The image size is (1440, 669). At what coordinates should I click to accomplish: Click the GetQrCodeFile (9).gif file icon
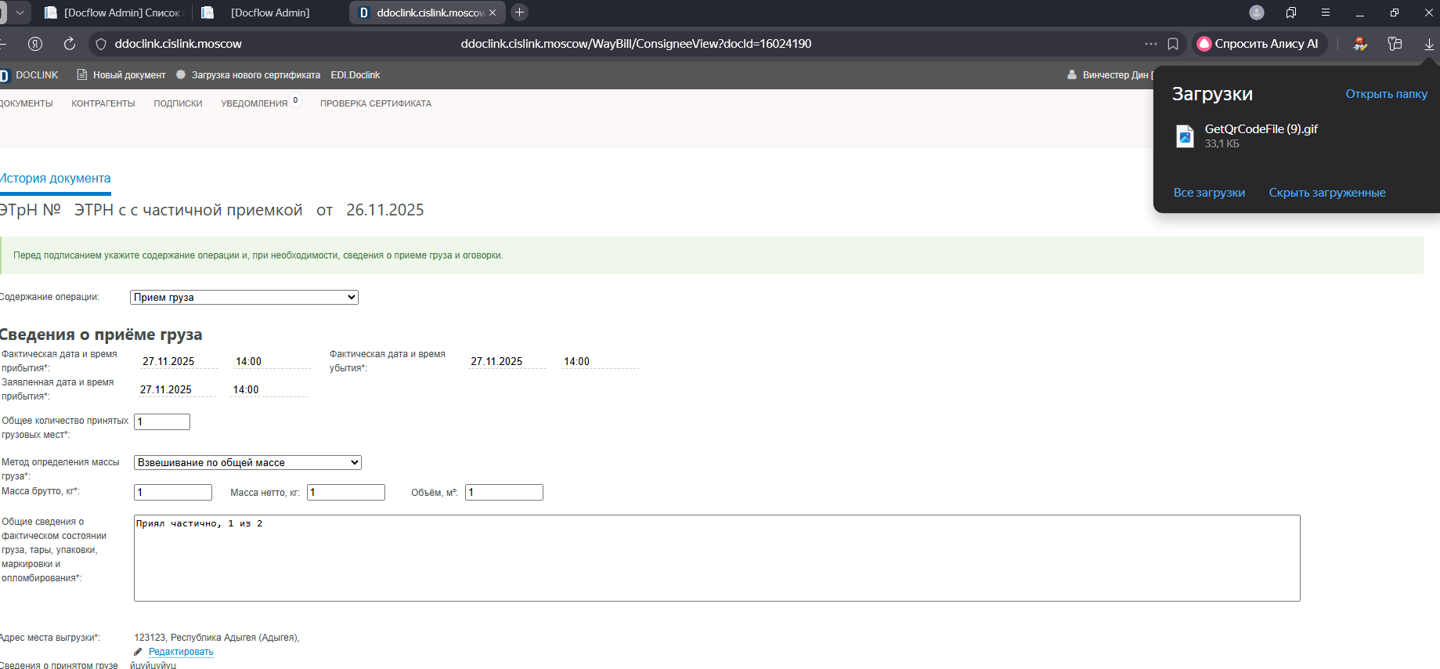click(x=1186, y=136)
